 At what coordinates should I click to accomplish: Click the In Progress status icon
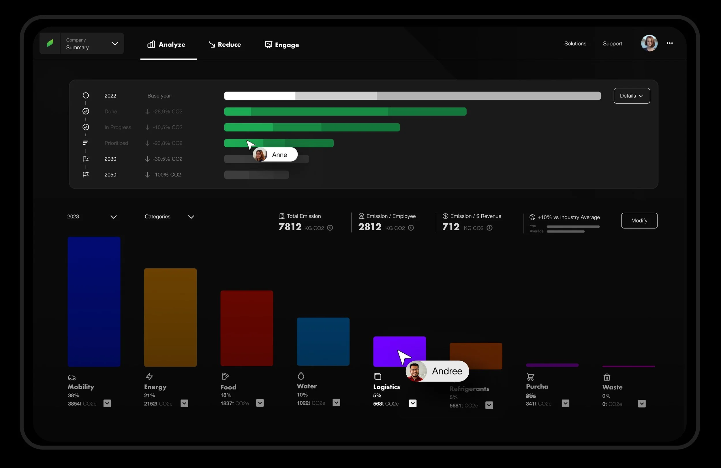[86, 127]
